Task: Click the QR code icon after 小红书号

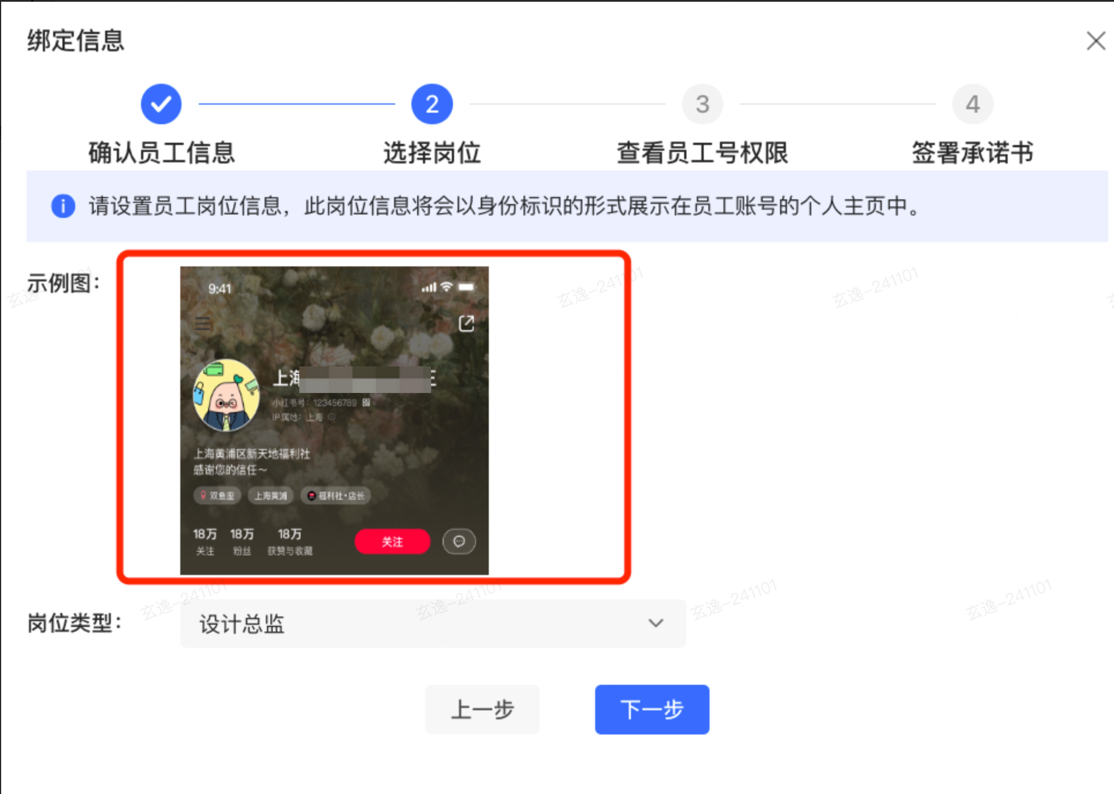Action: [366, 403]
